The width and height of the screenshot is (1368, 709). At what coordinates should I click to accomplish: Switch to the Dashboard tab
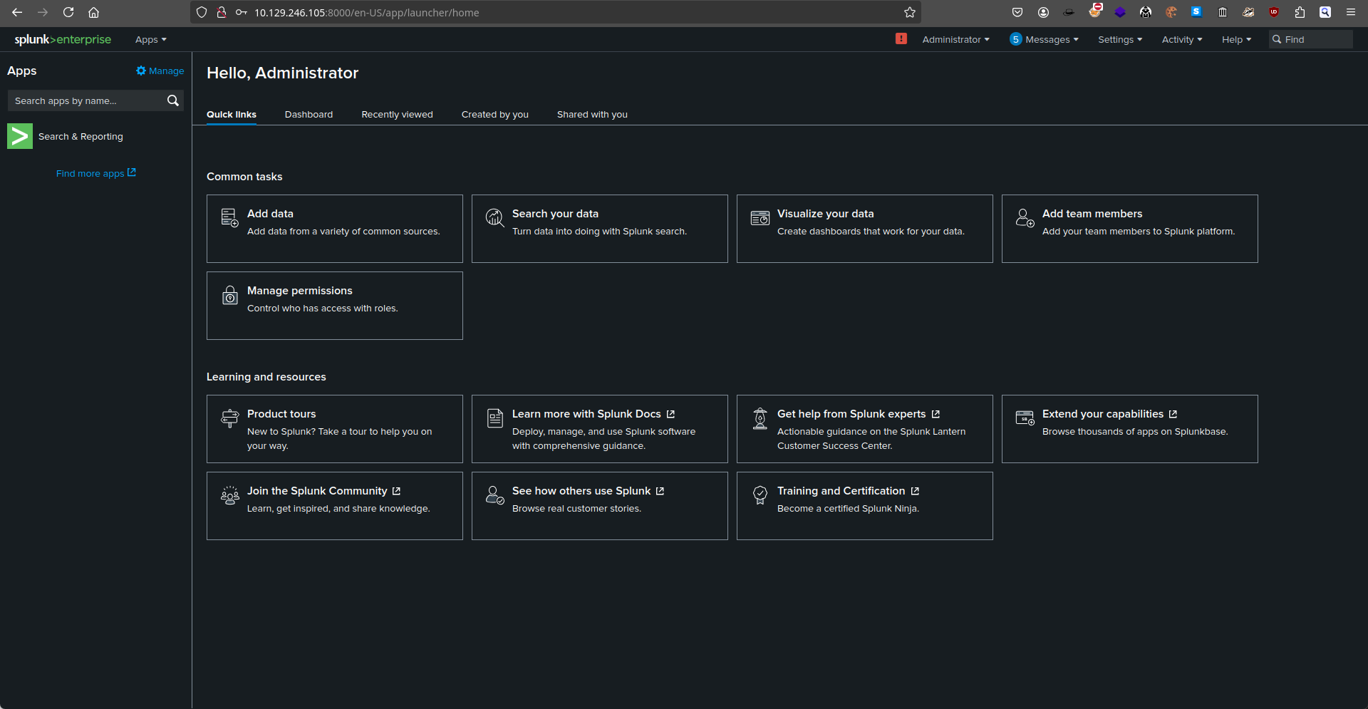(309, 115)
